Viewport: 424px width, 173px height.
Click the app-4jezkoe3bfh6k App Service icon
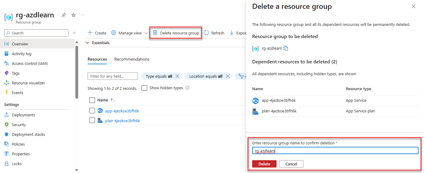[x=100, y=111]
